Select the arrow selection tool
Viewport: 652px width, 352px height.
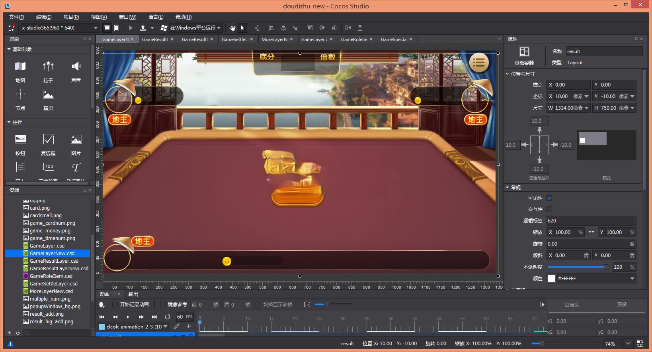(242, 28)
